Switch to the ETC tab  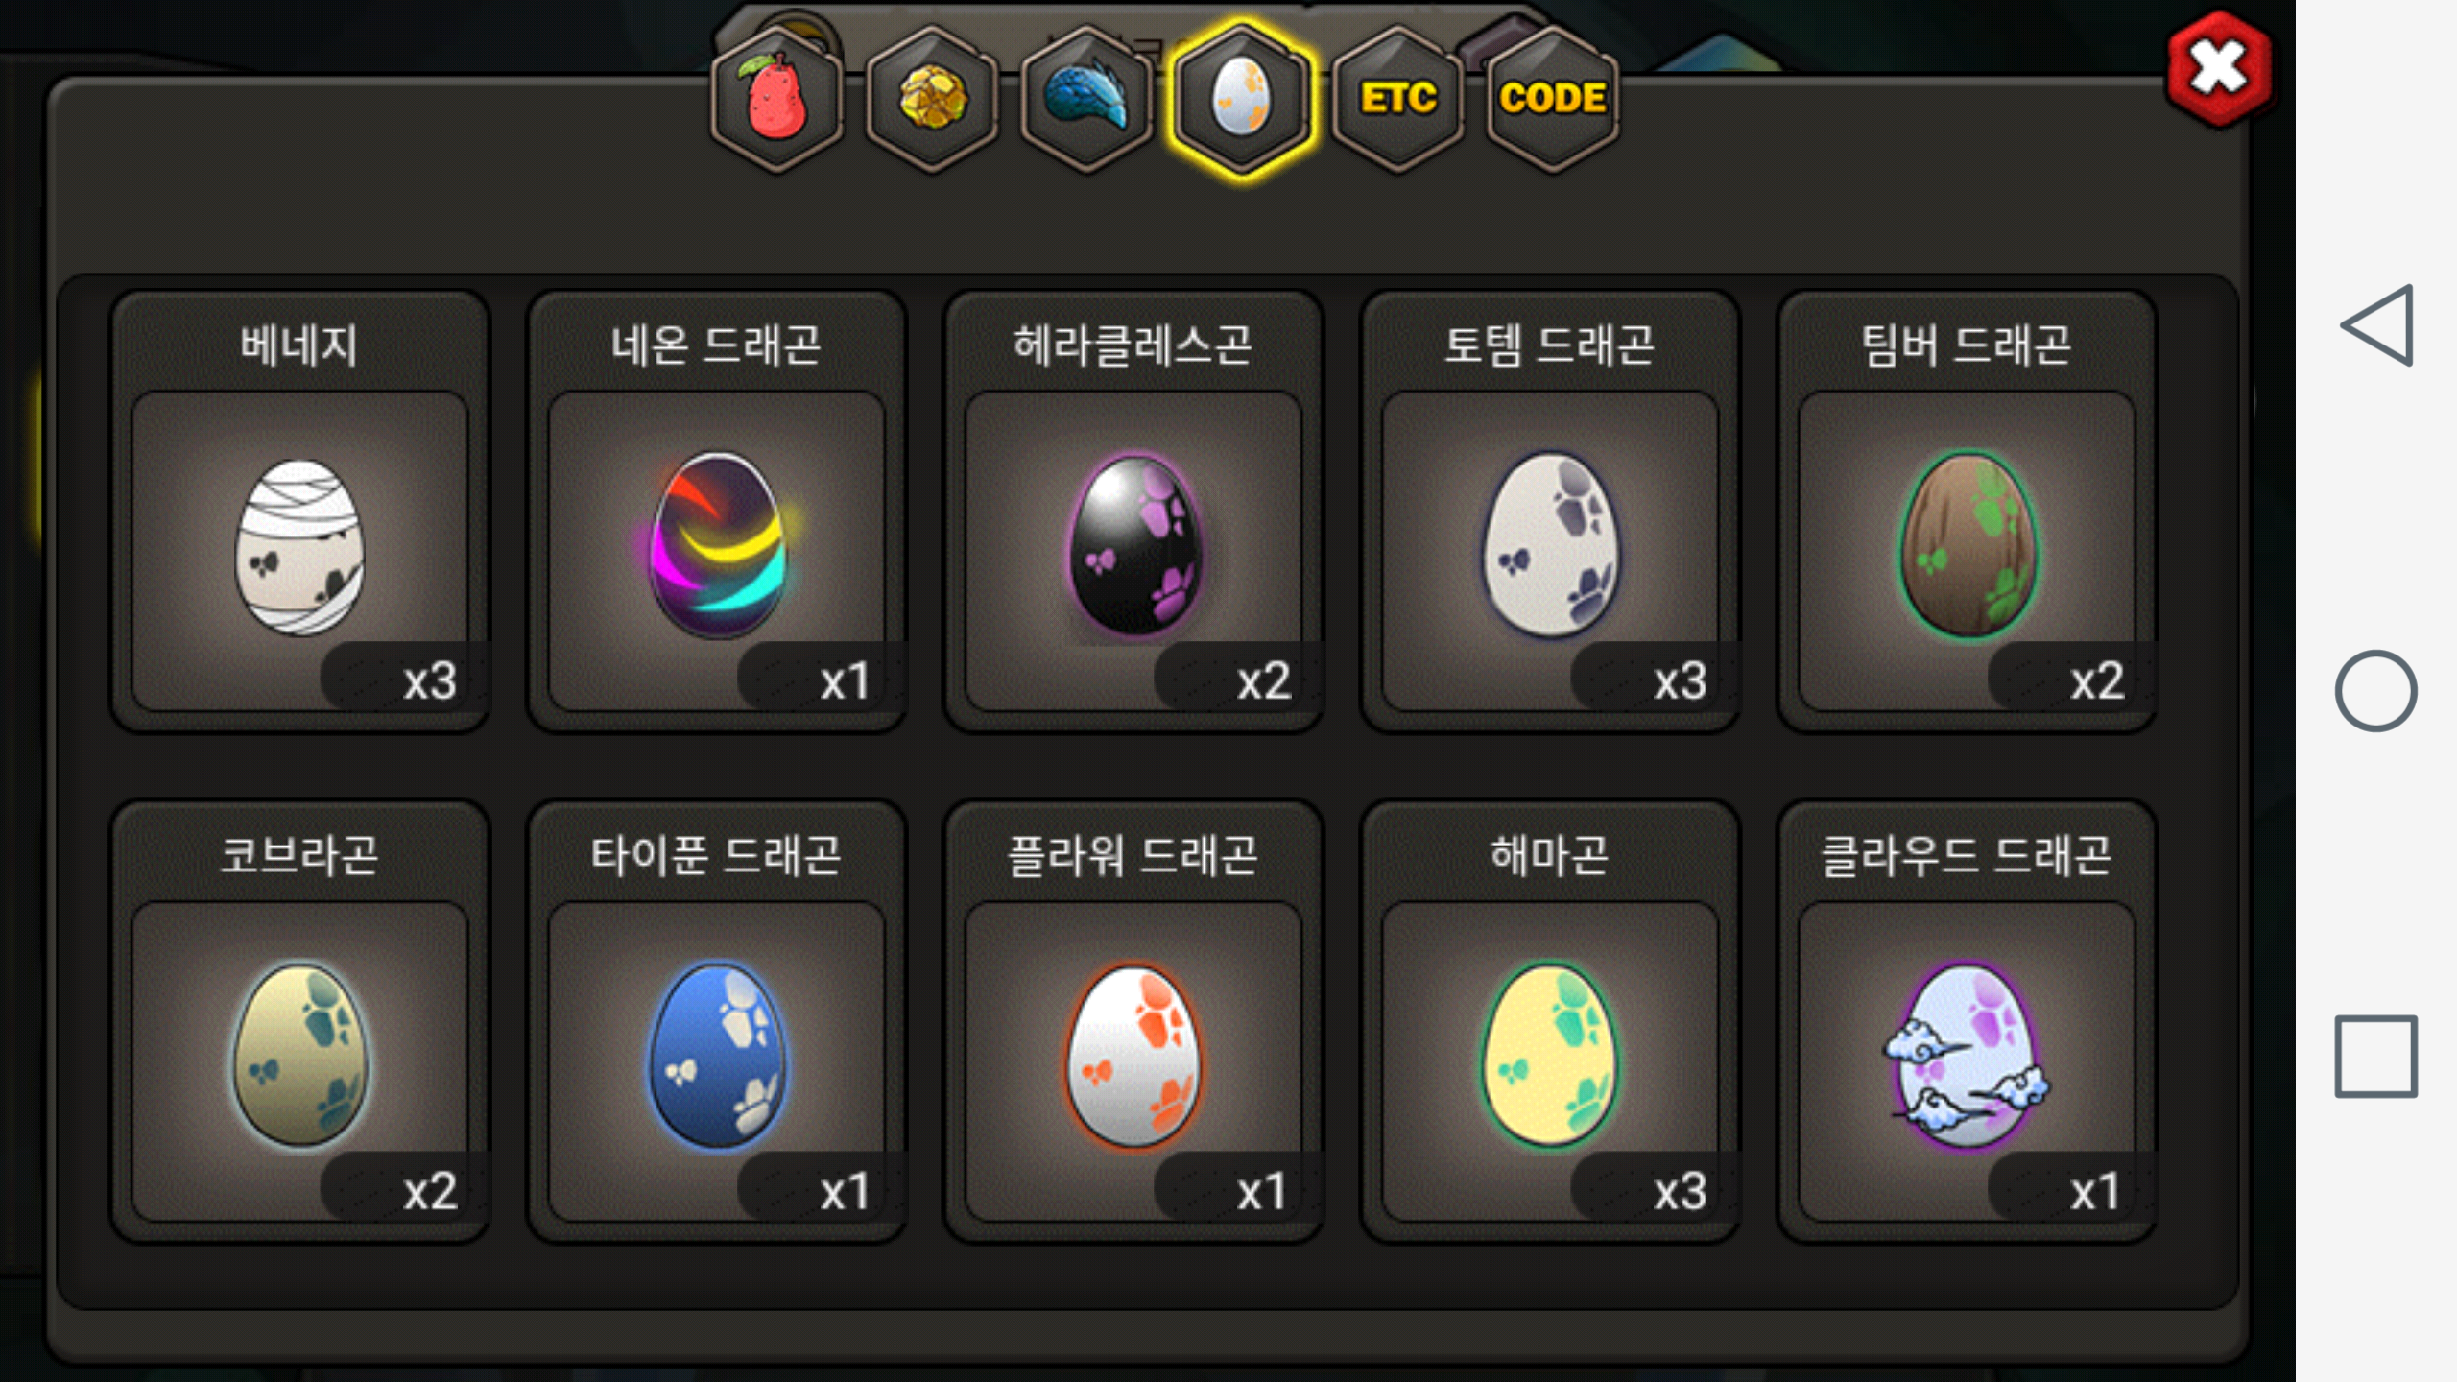pyautogui.click(x=1398, y=99)
